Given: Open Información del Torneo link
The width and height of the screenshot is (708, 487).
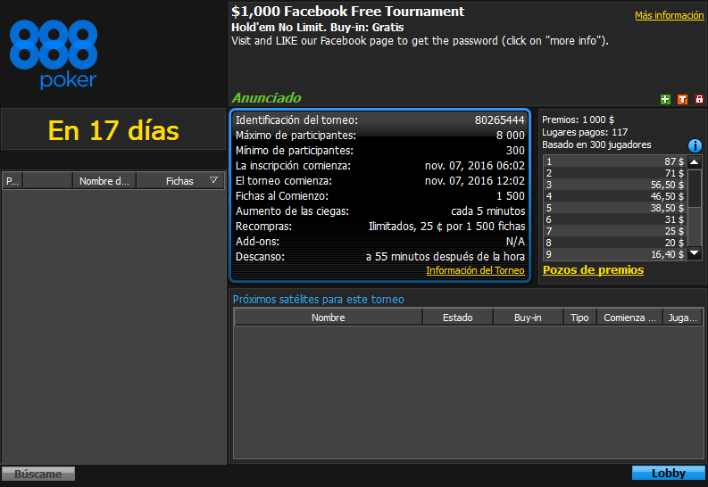Looking at the screenshot, I should tap(476, 270).
